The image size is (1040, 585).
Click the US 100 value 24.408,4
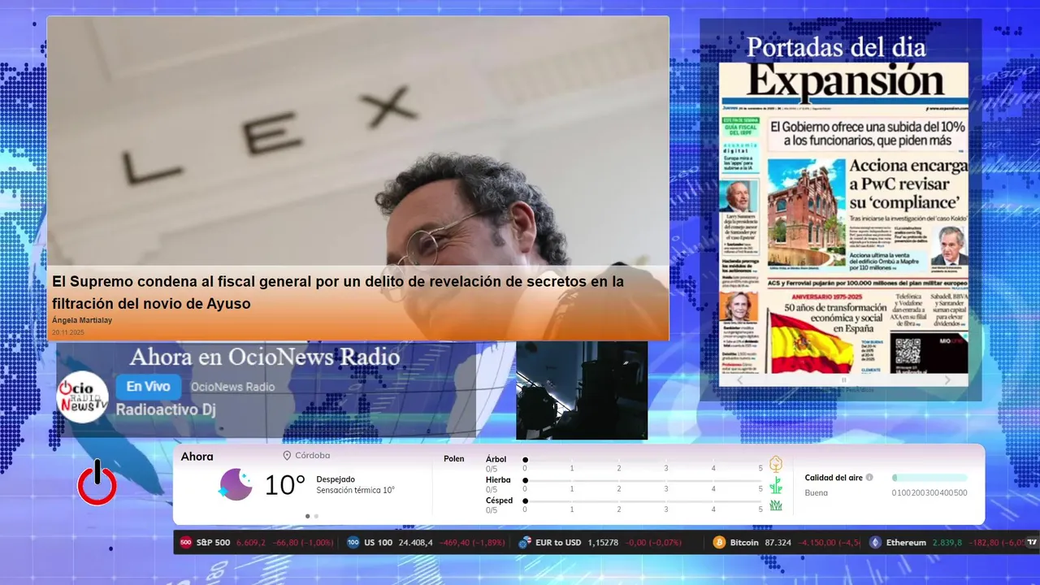tap(416, 542)
